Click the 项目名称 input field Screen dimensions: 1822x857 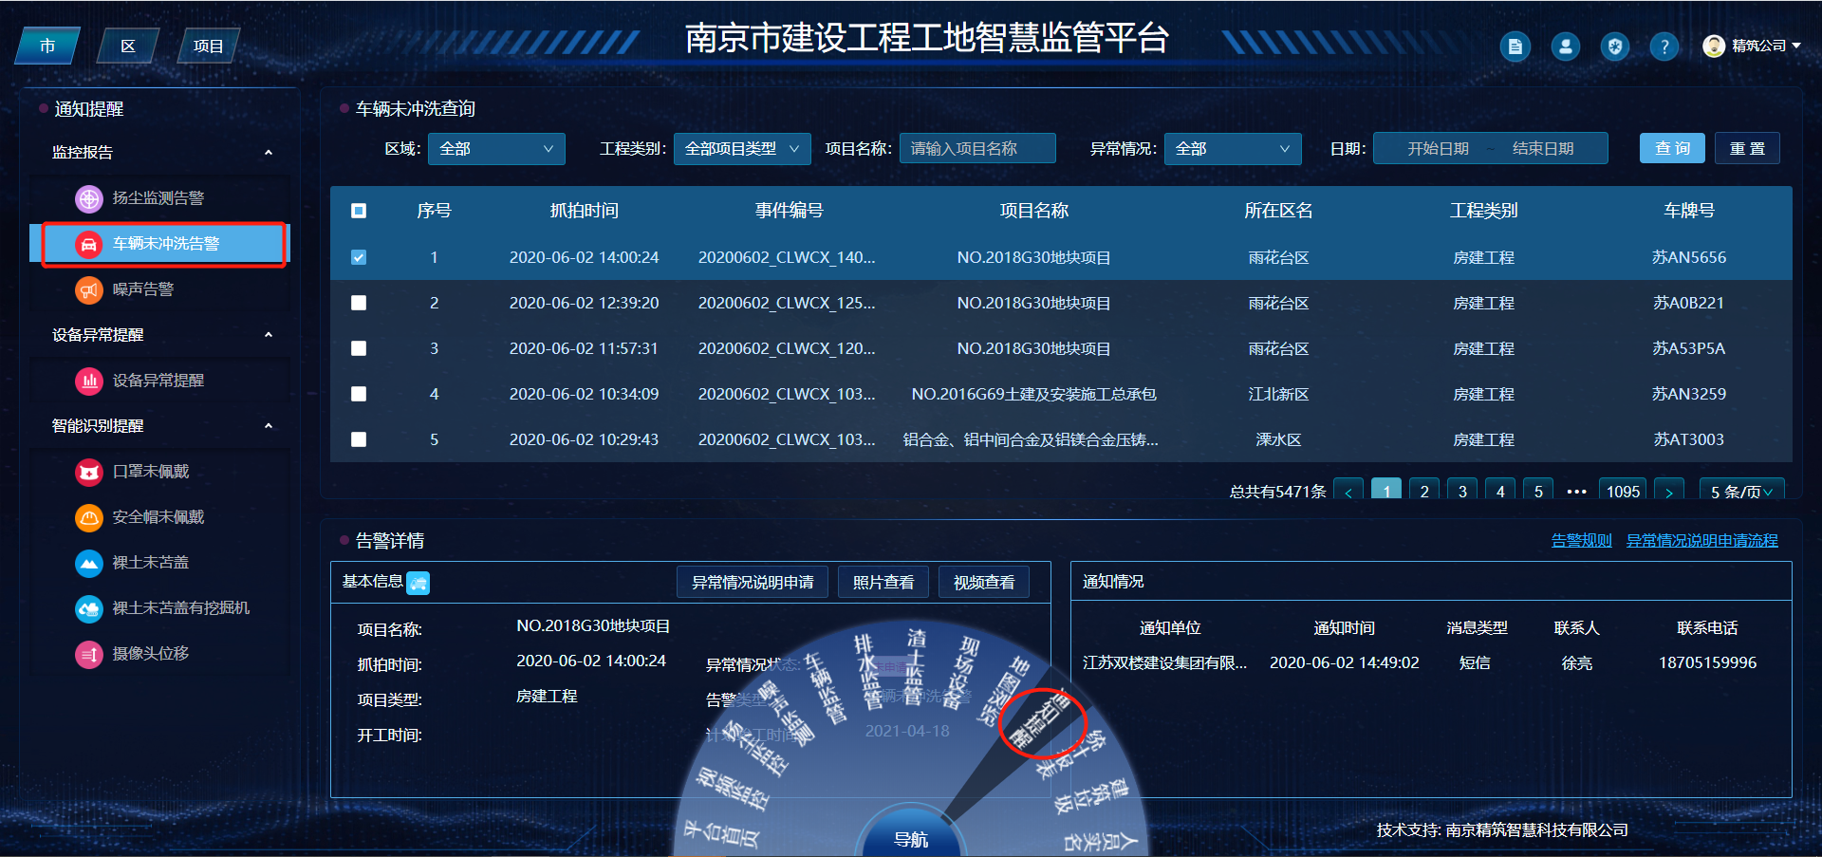pyautogui.click(x=977, y=149)
